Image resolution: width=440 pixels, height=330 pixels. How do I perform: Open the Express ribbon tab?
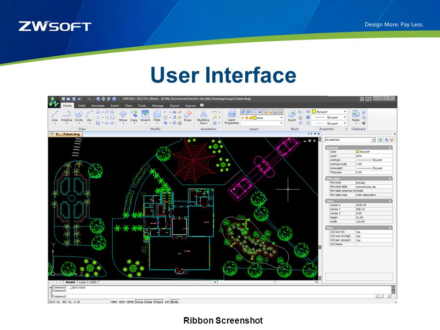(191, 106)
